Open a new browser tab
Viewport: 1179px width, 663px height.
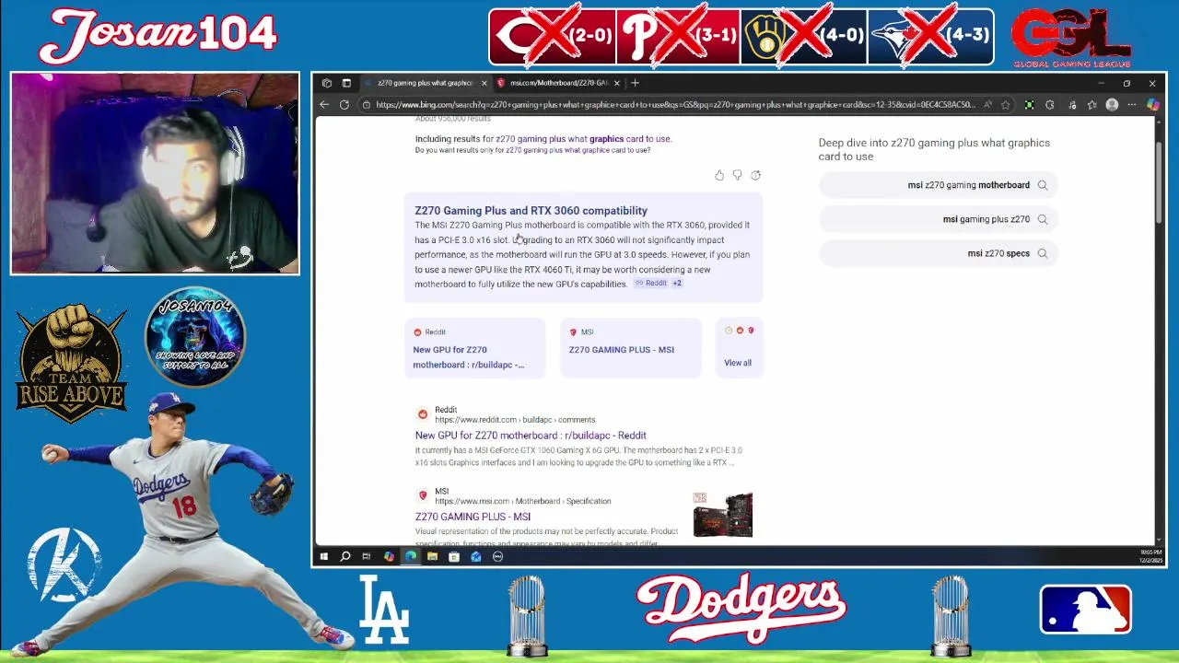pos(635,83)
